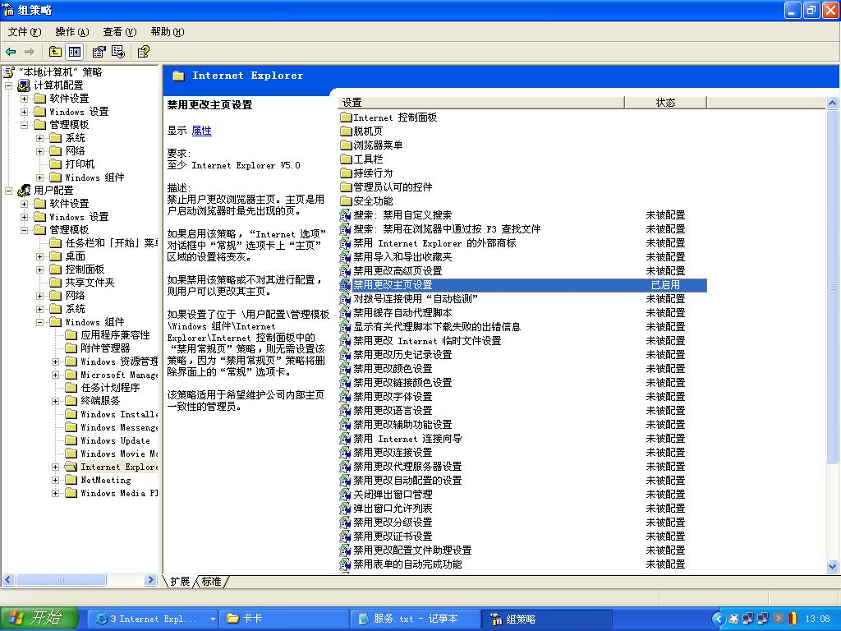Click the Help toolbar icon
The image size is (841, 631).
click(143, 52)
